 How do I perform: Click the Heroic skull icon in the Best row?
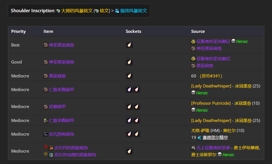pos(233,41)
